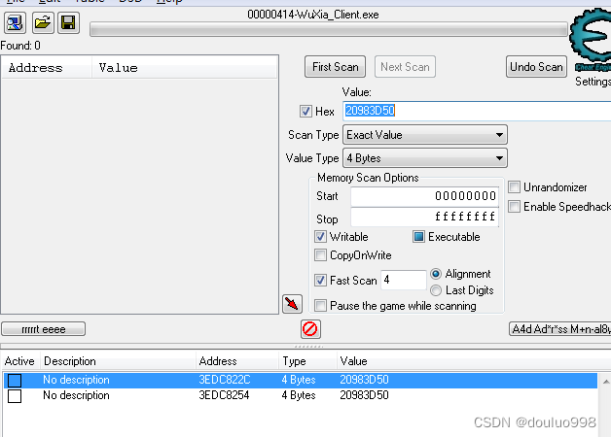The image size is (611, 437).
Task: Sort by the Description column header
Action: [118, 361]
